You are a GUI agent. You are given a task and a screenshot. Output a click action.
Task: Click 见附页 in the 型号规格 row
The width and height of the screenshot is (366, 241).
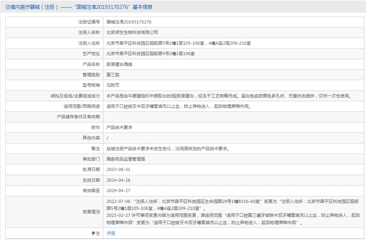click(113, 85)
